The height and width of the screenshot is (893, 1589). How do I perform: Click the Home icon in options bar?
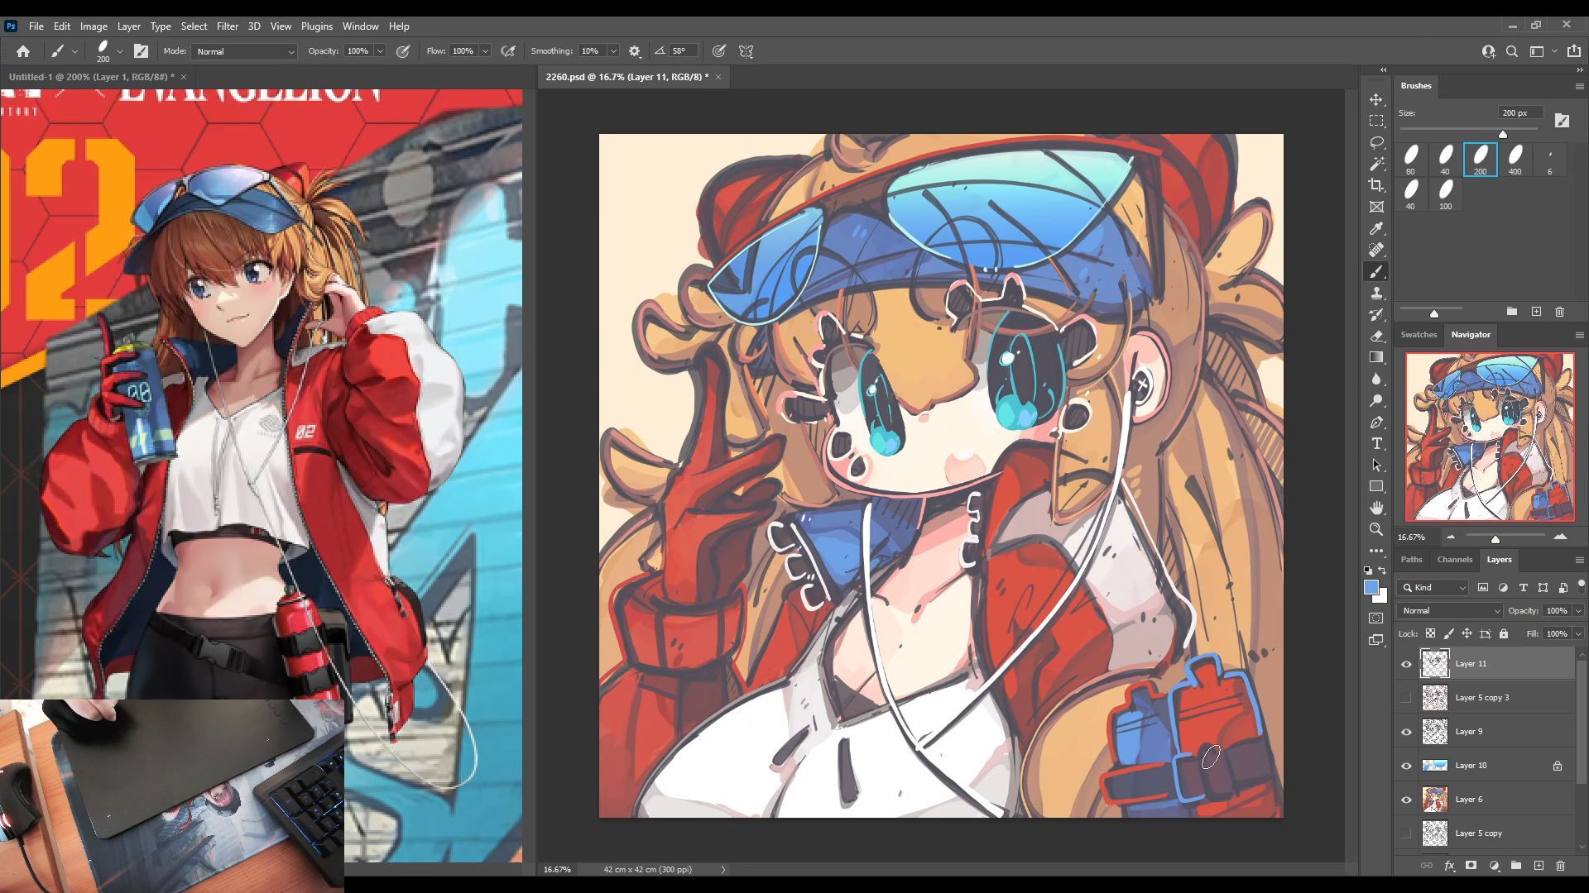click(x=23, y=51)
